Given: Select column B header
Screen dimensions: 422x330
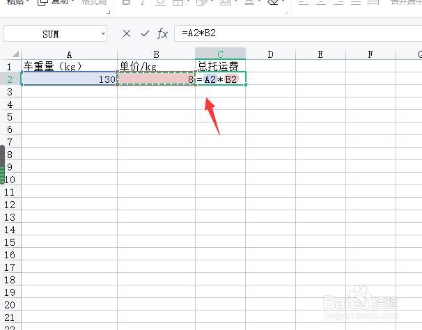Looking at the screenshot, I should pos(156,54).
